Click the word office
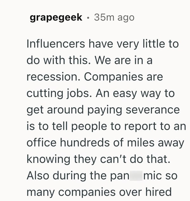This screenshot has height=201, width=190. (x=42, y=143)
